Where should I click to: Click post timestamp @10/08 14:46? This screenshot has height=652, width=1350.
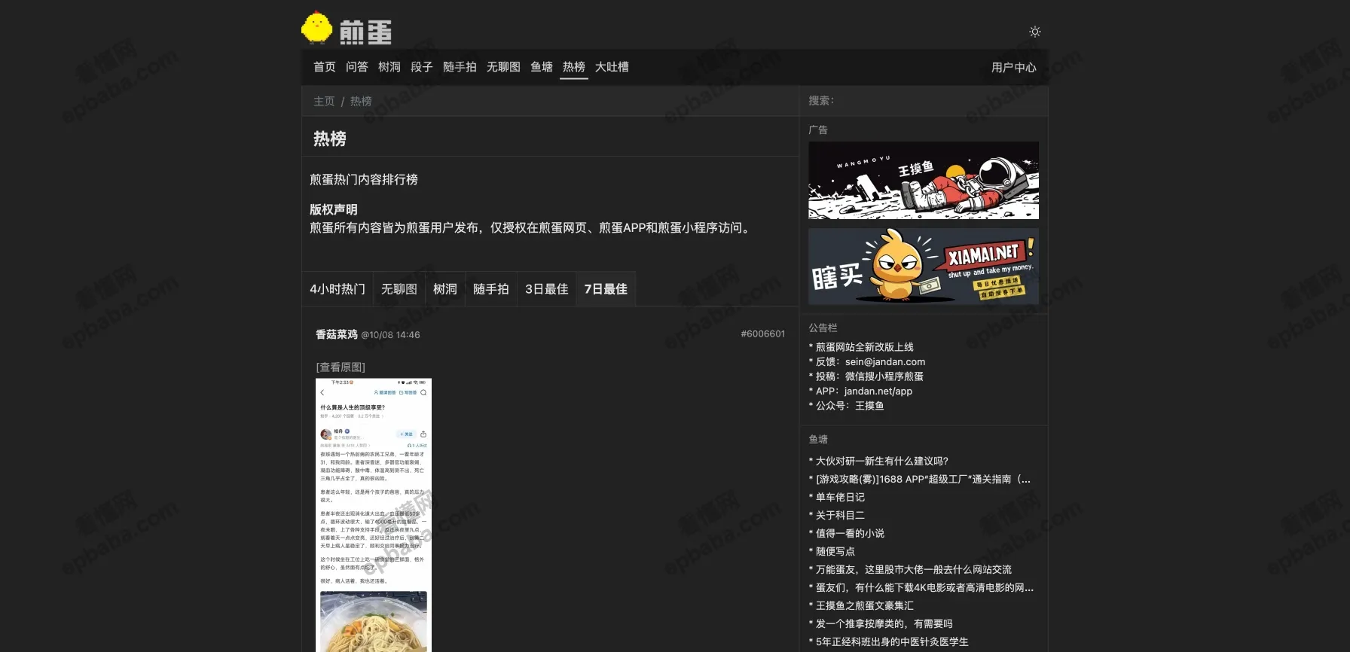tap(390, 335)
